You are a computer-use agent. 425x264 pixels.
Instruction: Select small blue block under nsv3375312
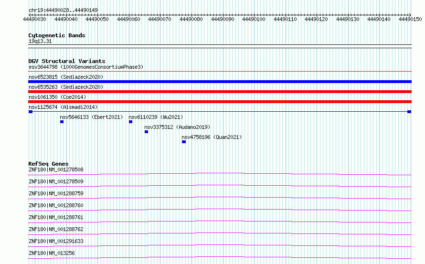point(147,132)
